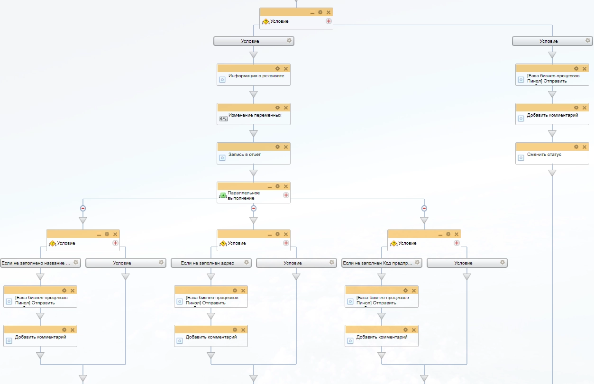
Task: Click the insert arrow below "Запись в отчет"
Action: [254, 173]
